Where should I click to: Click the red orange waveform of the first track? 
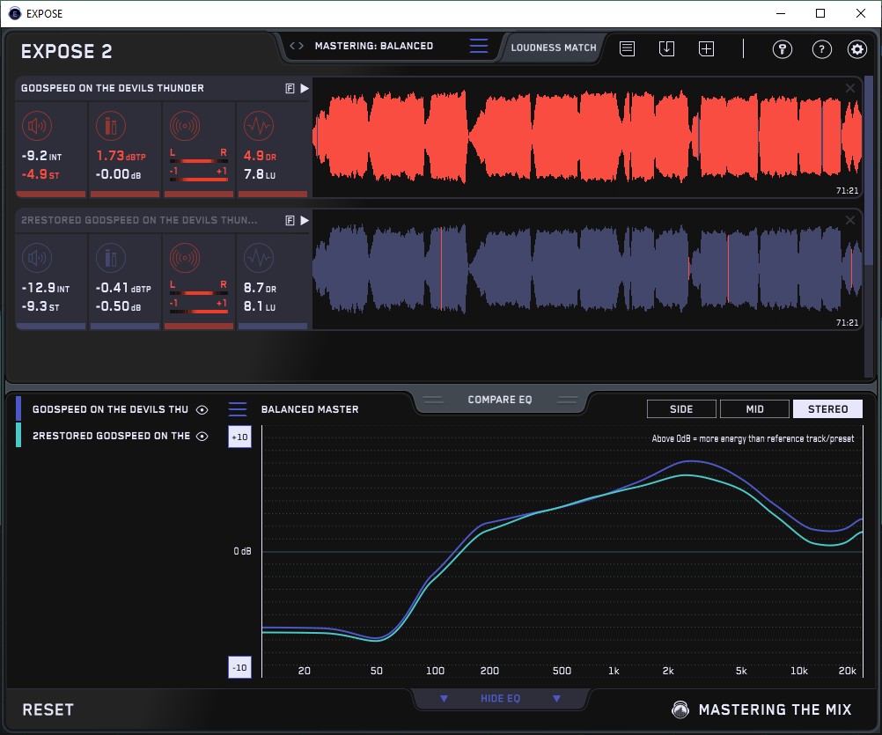click(587, 136)
